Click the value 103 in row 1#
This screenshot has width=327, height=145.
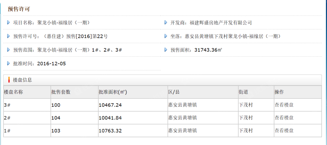coord(56,131)
